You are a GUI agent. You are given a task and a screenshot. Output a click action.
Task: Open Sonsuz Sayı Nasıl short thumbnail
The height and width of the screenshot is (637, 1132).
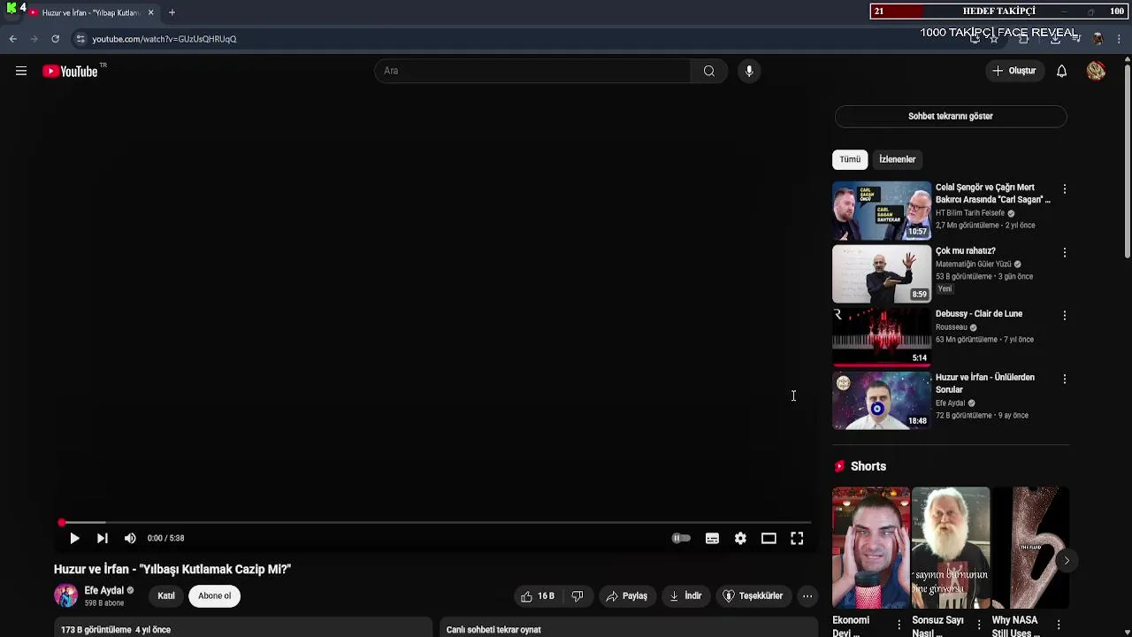click(951, 548)
